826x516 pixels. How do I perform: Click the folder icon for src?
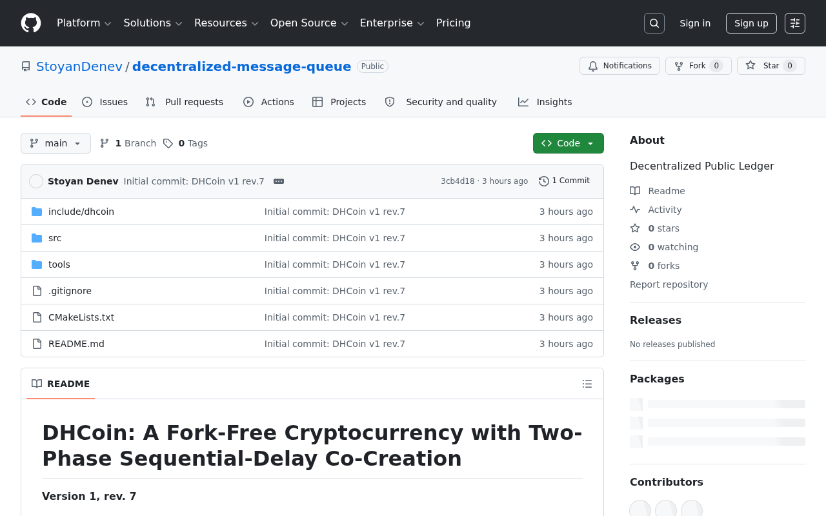coord(37,238)
